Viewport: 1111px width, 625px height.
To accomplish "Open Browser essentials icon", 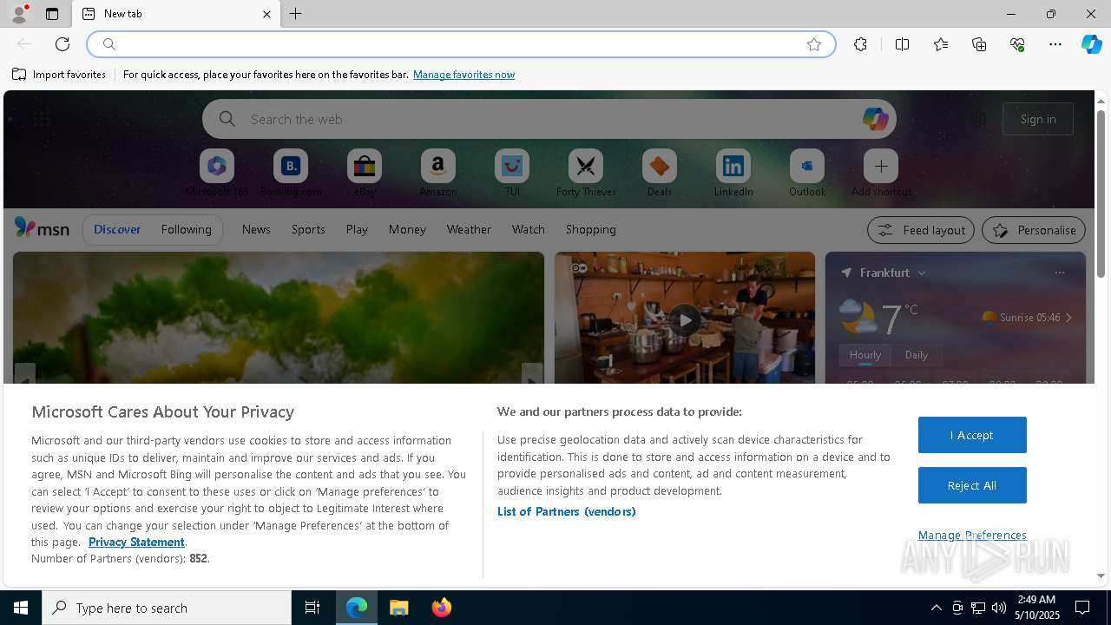I will coord(1017,44).
